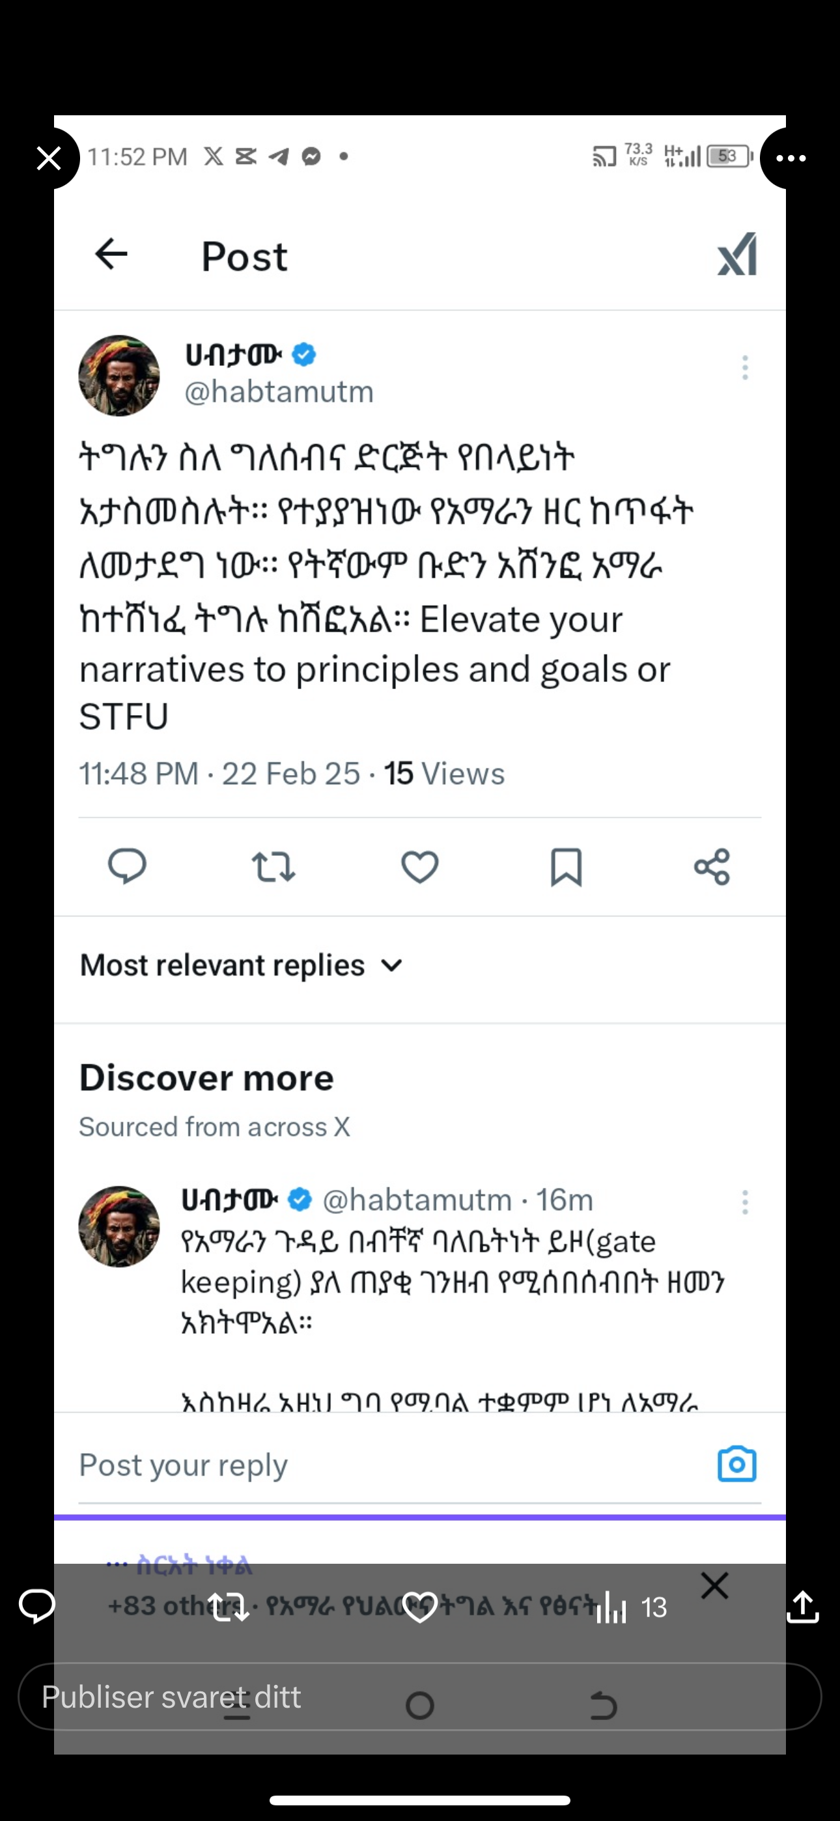Open the viewer's three-dot options menu
Viewport: 840px width, 1821px height.
(791, 158)
